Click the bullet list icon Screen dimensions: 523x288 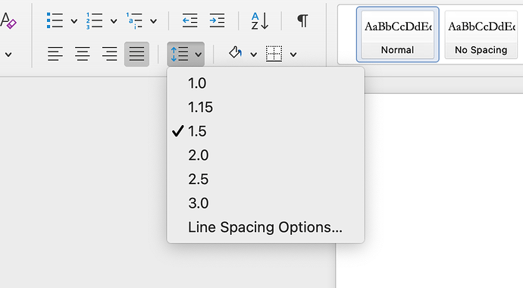(x=55, y=20)
